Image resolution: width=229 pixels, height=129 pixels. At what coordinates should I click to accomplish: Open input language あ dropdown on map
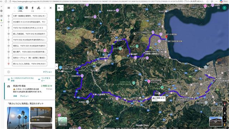click(60, 8)
